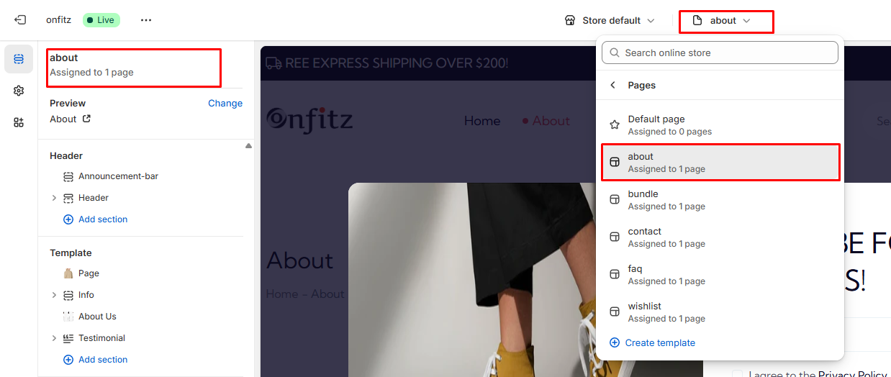Click the template icon beside contact entry
The width and height of the screenshot is (891, 377).
pyautogui.click(x=615, y=237)
